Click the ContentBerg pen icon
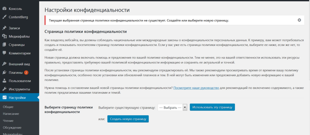This screenshot has height=135, width=310. pos(4,17)
